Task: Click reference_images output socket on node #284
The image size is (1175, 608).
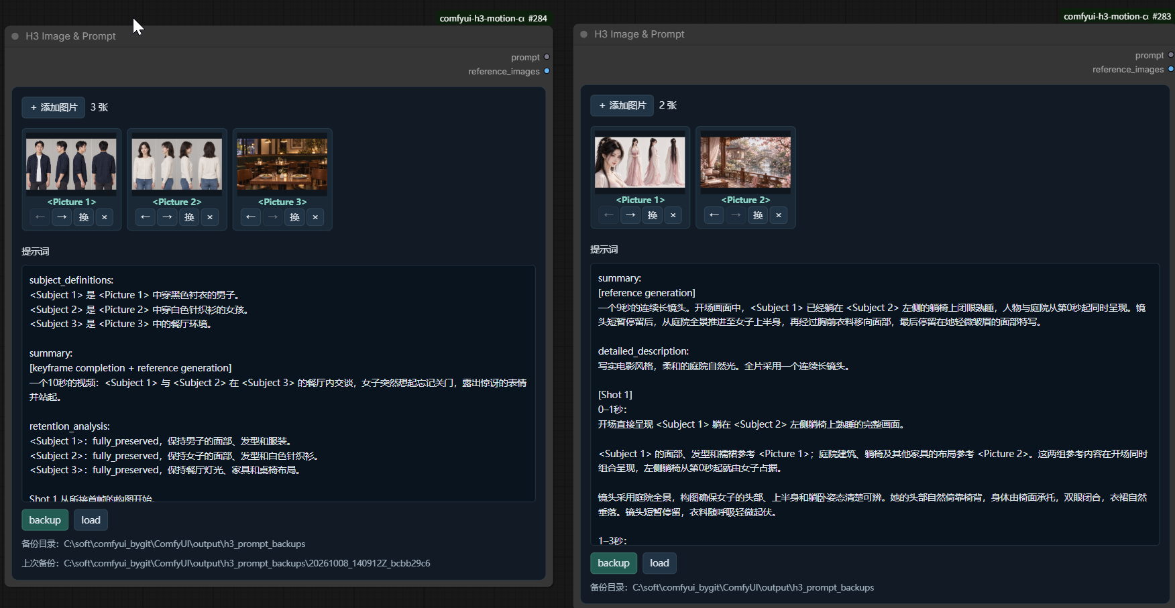Action: 547,71
